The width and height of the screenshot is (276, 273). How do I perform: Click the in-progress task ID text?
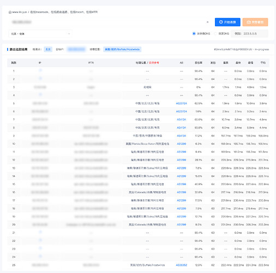tap(241, 49)
